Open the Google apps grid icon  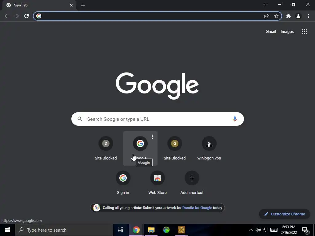coord(305,32)
